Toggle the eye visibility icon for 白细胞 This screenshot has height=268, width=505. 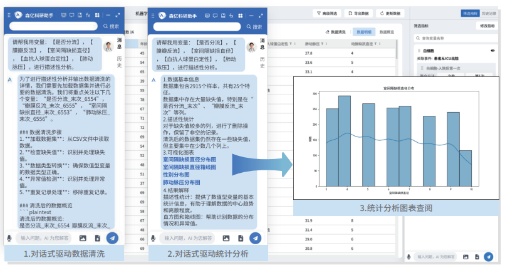492,51
